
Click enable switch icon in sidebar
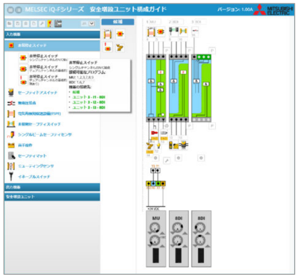click(x=11, y=176)
